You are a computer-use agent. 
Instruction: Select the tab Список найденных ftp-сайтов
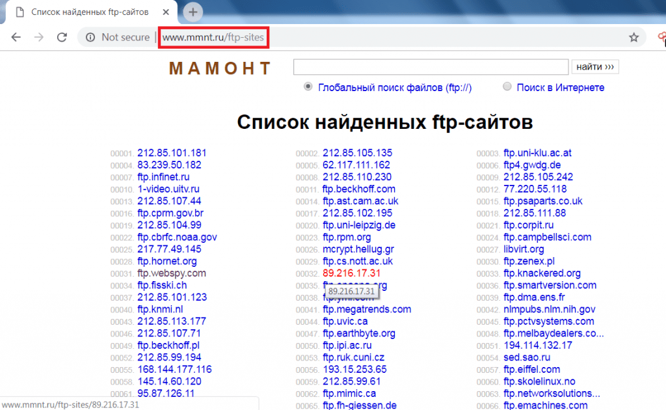[88, 11]
